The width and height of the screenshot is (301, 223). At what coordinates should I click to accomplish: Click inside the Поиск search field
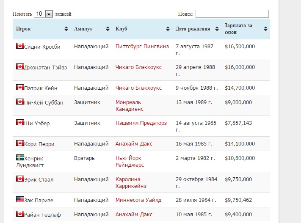232,14
